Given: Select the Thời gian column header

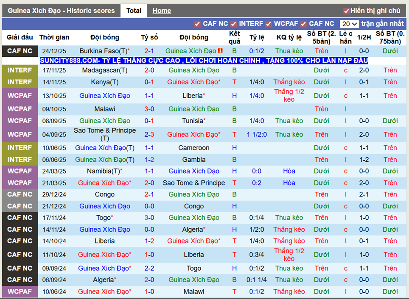Looking at the screenshot, I should (54, 37).
